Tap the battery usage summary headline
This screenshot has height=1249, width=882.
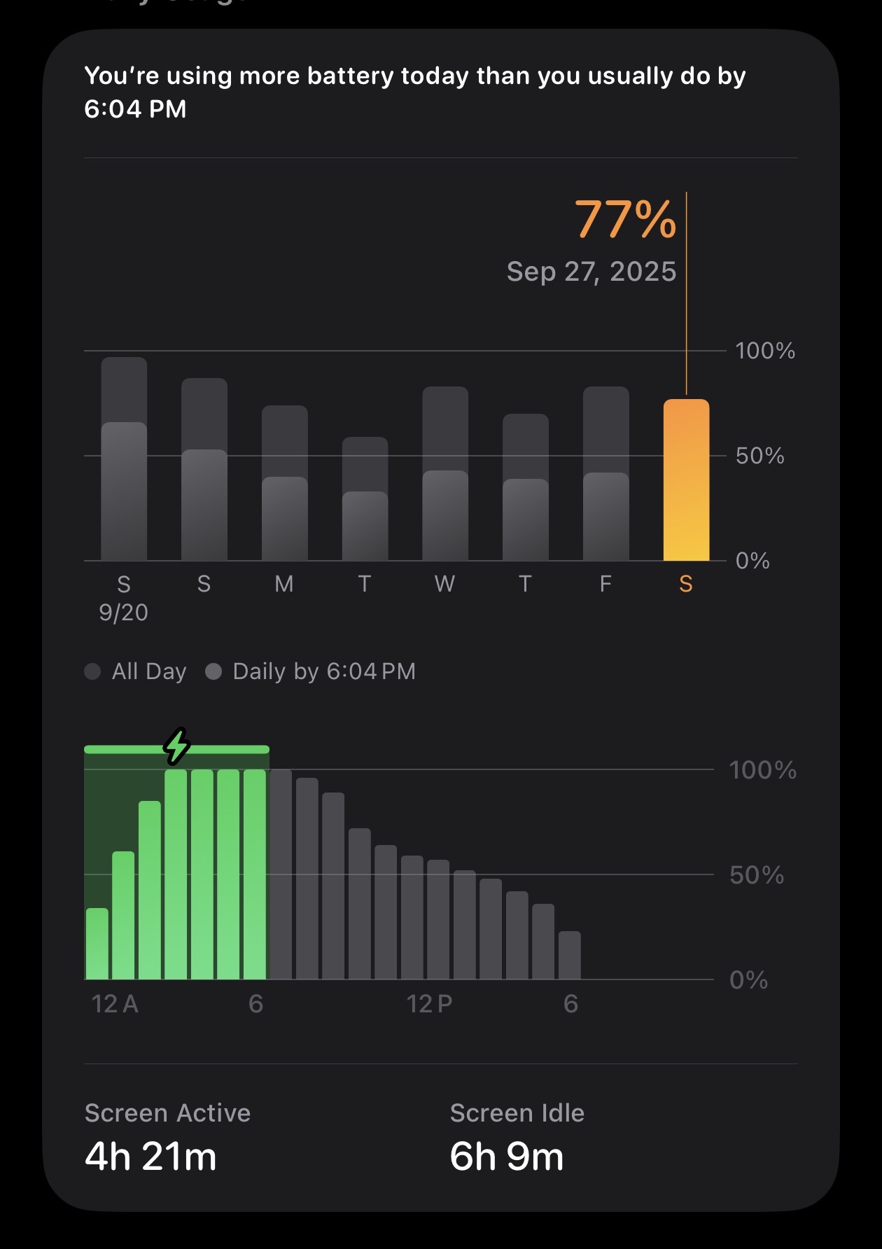(414, 92)
